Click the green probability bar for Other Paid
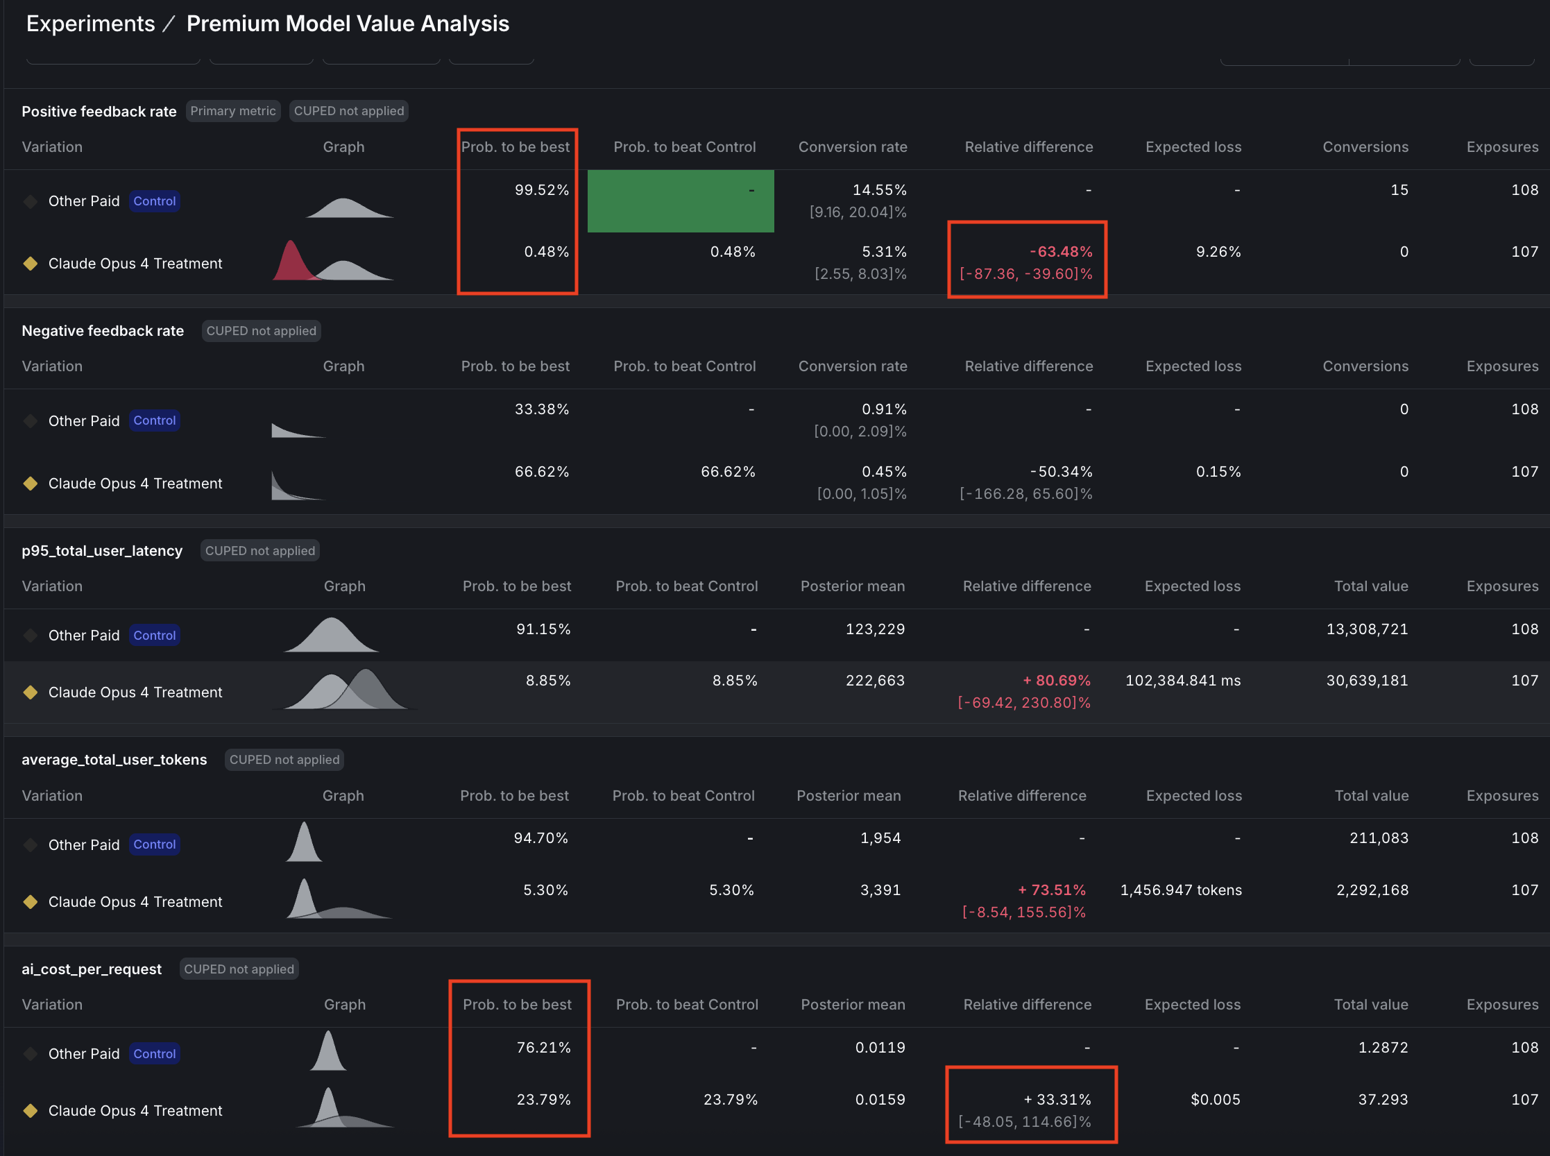This screenshot has height=1156, width=1550. (x=680, y=201)
